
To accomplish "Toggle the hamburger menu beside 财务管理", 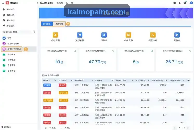I will tap(3, 3).
